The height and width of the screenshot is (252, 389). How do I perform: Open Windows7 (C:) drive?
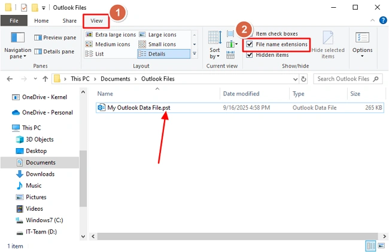(x=39, y=220)
